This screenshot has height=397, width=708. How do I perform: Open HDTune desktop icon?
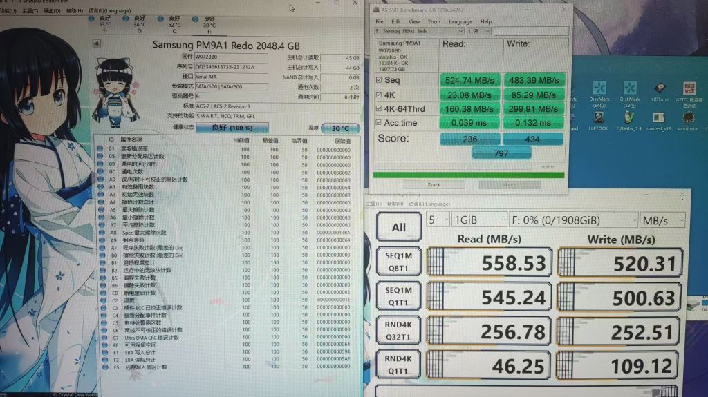pos(660,92)
